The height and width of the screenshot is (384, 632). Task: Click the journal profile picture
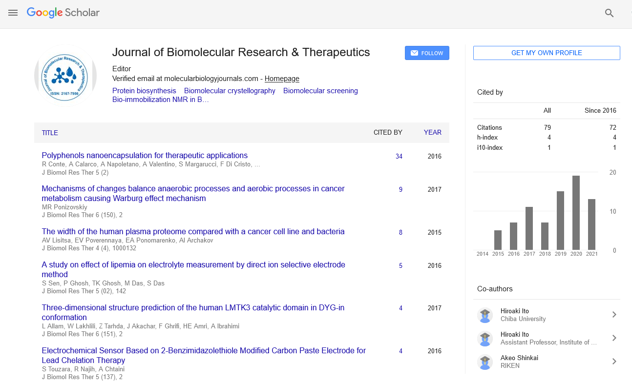[65, 76]
